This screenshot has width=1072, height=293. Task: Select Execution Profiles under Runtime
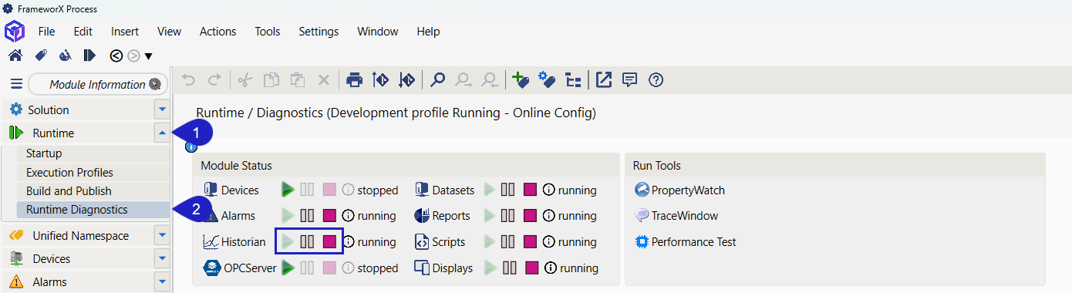click(x=93, y=173)
